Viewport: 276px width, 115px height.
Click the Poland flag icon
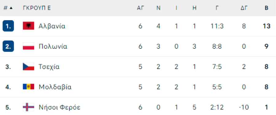pyautogui.click(x=28, y=46)
